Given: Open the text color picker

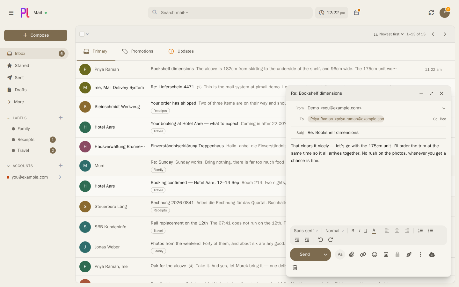Looking at the screenshot, I should click(374, 231).
